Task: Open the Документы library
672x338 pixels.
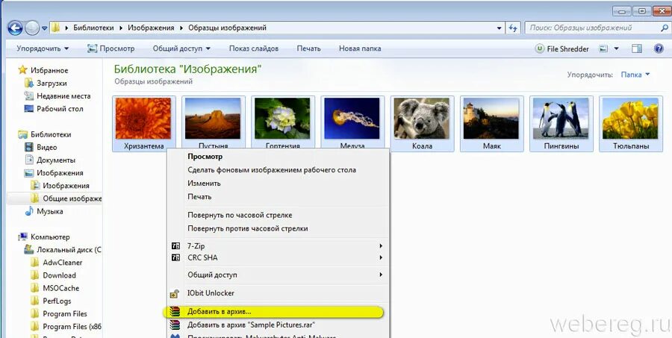Action: pyautogui.click(x=50, y=160)
